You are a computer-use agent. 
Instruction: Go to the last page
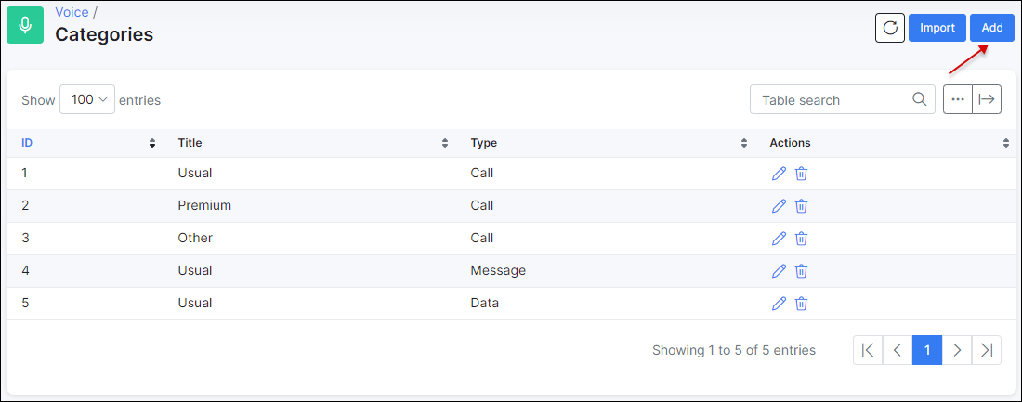(x=987, y=350)
